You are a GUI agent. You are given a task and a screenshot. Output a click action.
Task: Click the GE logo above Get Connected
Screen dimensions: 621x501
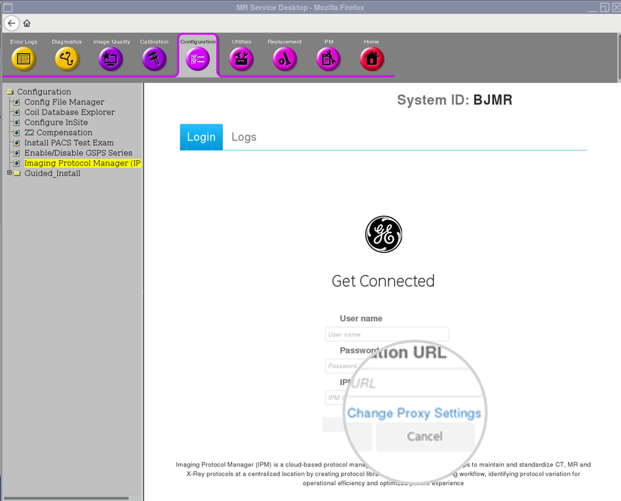383,234
